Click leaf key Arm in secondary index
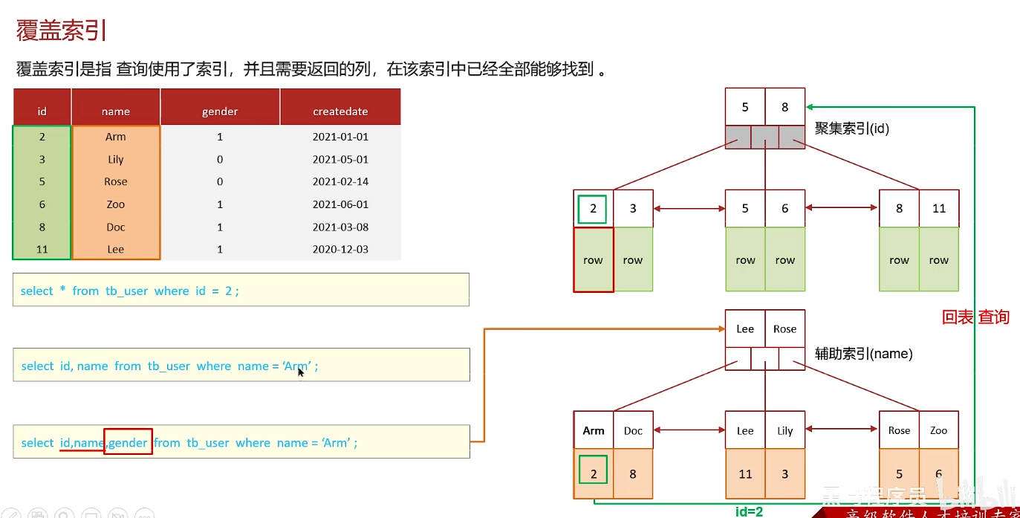The height and width of the screenshot is (518, 1020). (x=594, y=430)
